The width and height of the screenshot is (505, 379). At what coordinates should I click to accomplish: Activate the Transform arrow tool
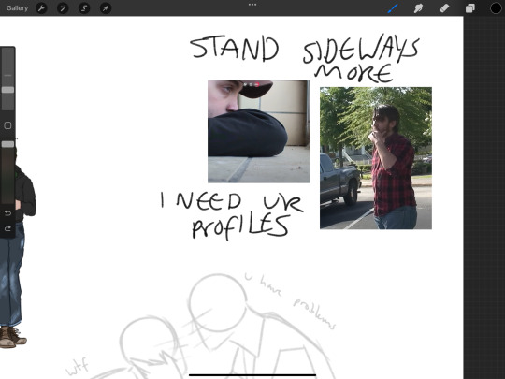106,8
